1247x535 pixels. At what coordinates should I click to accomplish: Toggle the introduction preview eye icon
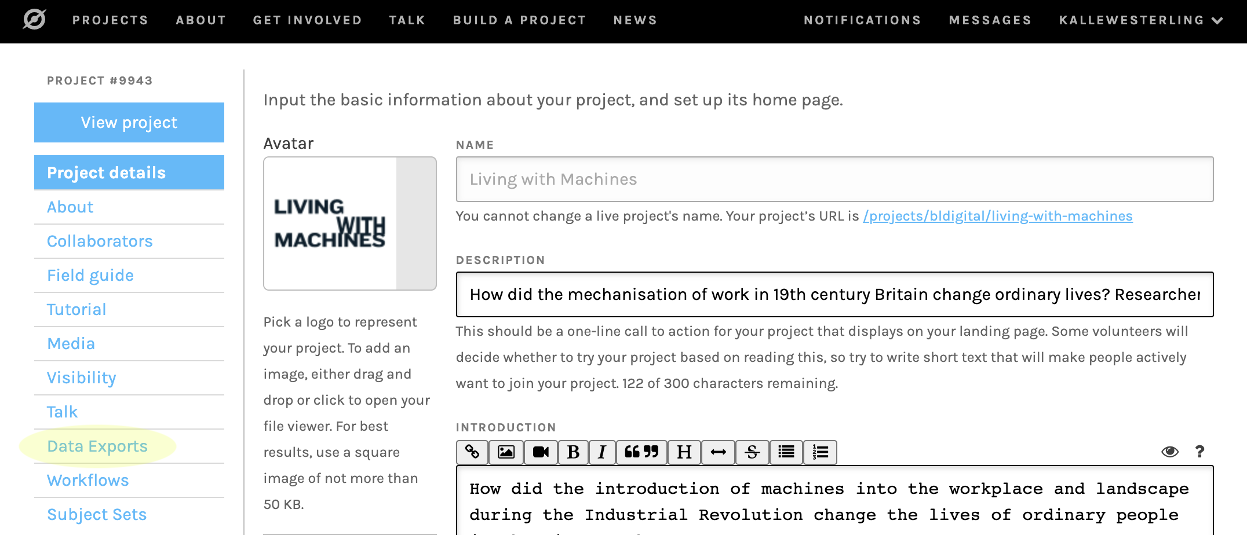click(1170, 452)
